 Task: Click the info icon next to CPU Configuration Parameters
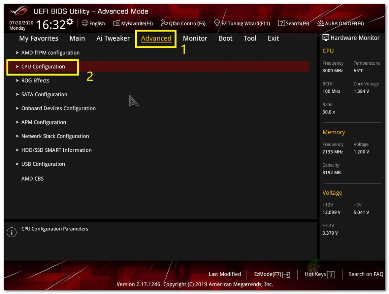click(x=11, y=232)
